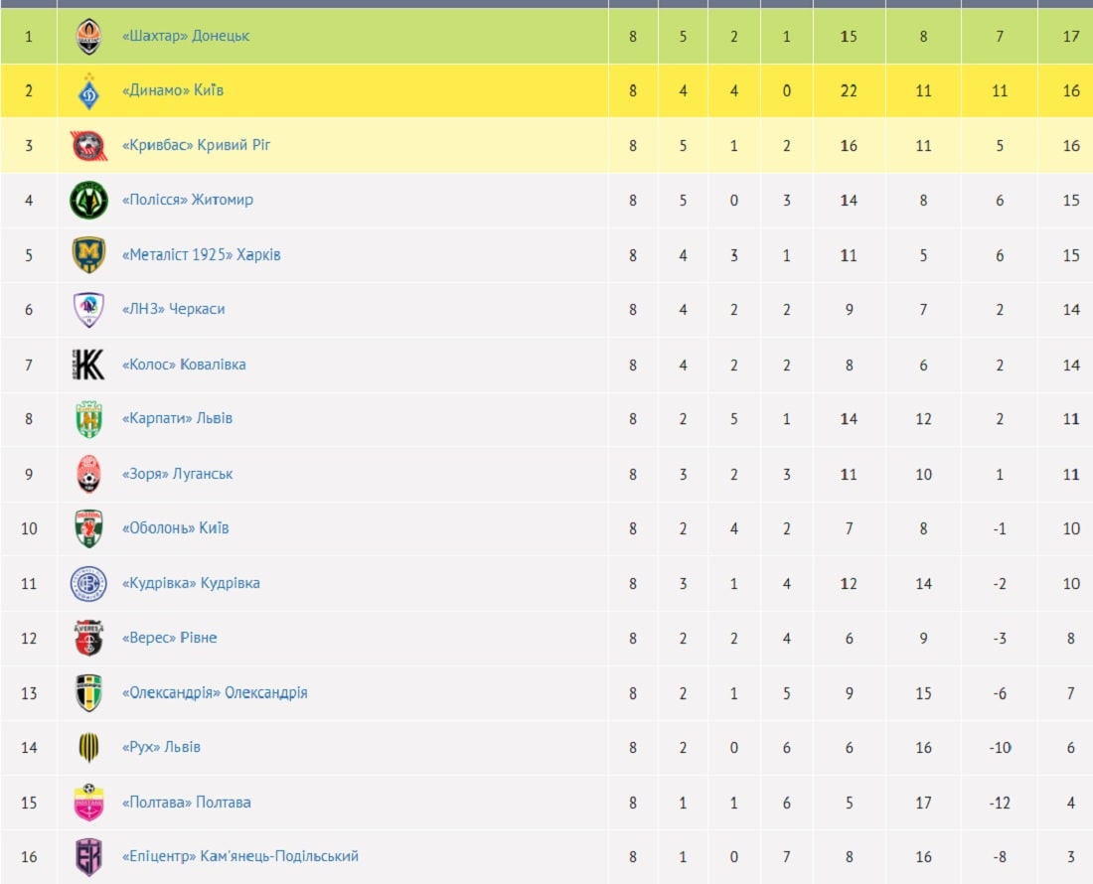This screenshot has height=884, width=1093.
Task: Click the Poltava club logo
Action: [88, 802]
